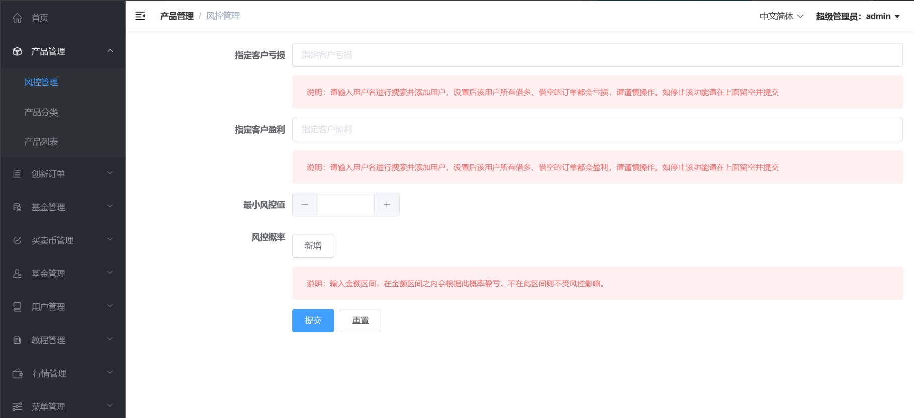Expand the 创新订单 submenu chevron
This screenshot has height=418, width=914.
110,173
